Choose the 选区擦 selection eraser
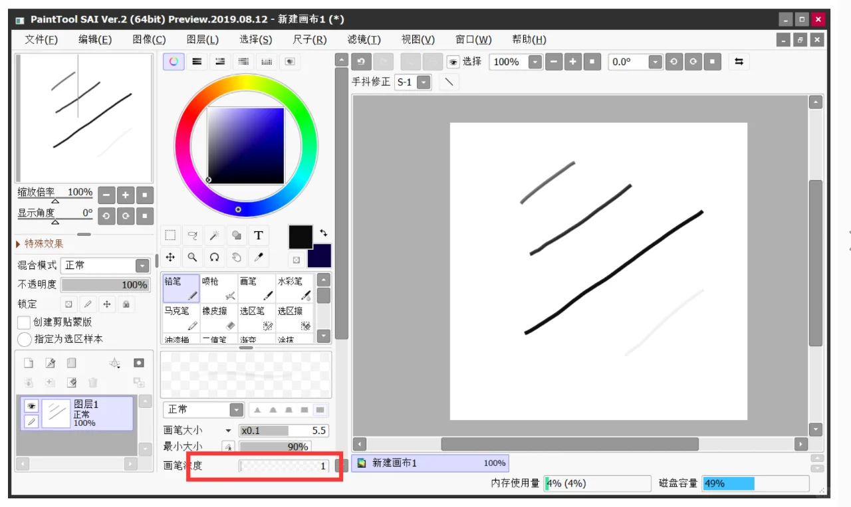 coord(295,318)
